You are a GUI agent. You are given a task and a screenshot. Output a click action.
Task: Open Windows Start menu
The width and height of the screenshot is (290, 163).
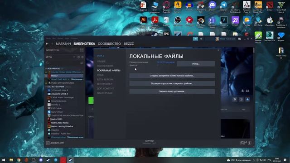(4, 160)
